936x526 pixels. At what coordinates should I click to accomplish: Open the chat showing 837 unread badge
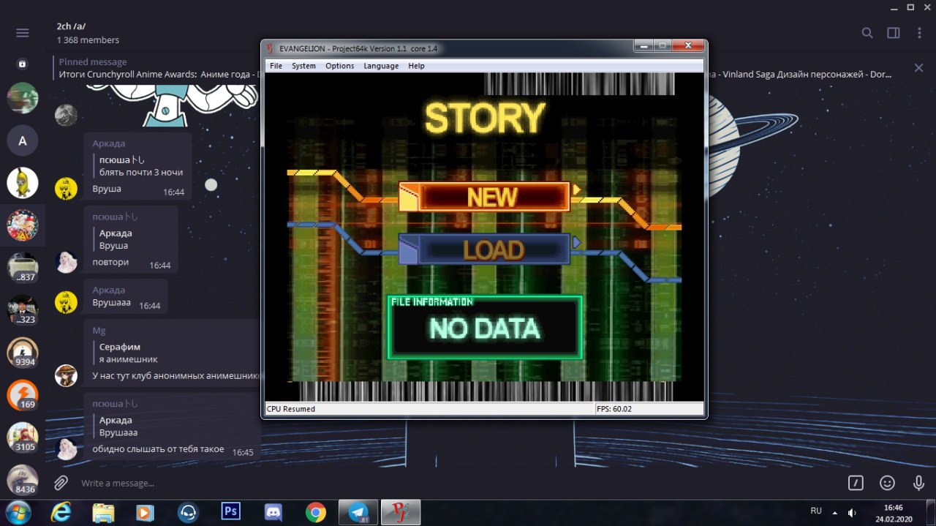23,268
